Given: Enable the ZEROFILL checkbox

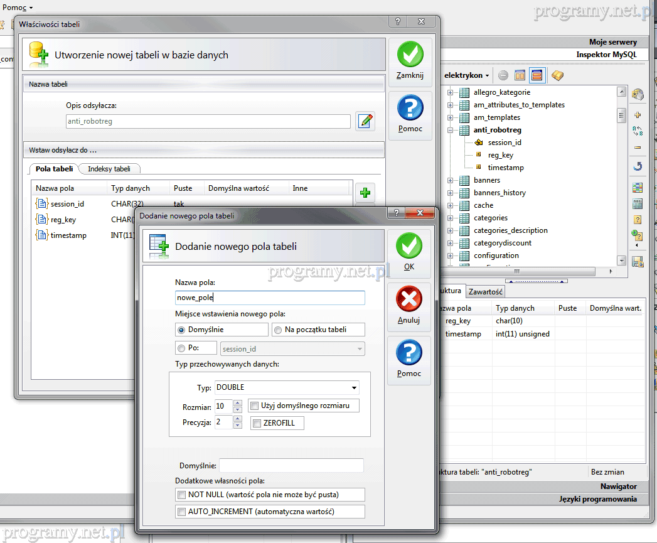Looking at the screenshot, I should point(257,424).
